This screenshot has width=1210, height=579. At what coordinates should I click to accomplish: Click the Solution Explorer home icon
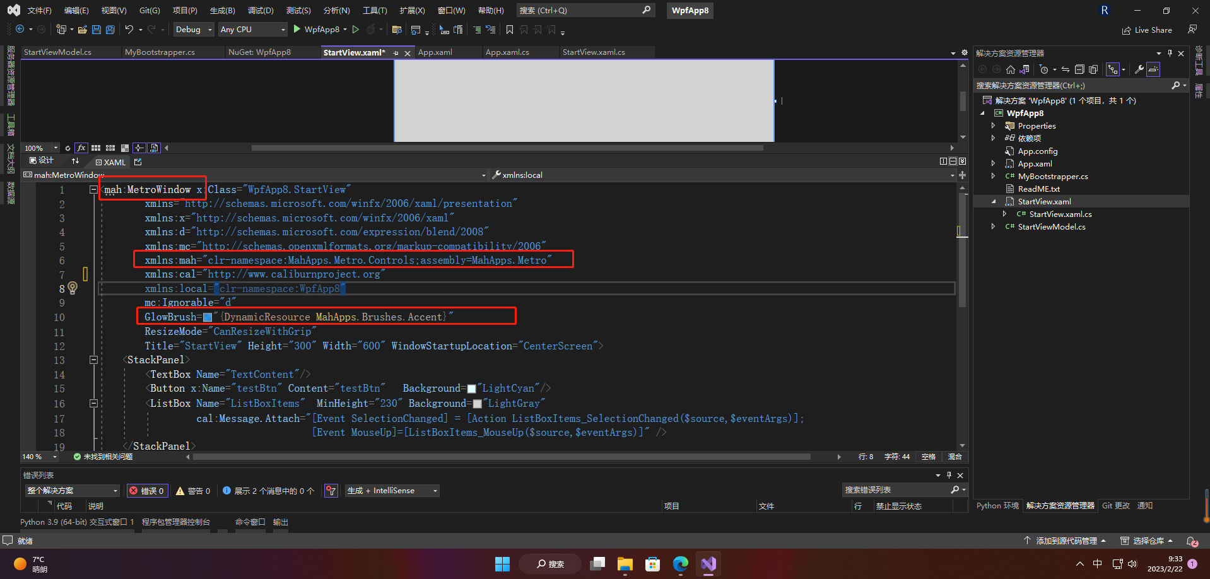point(1011,69)
